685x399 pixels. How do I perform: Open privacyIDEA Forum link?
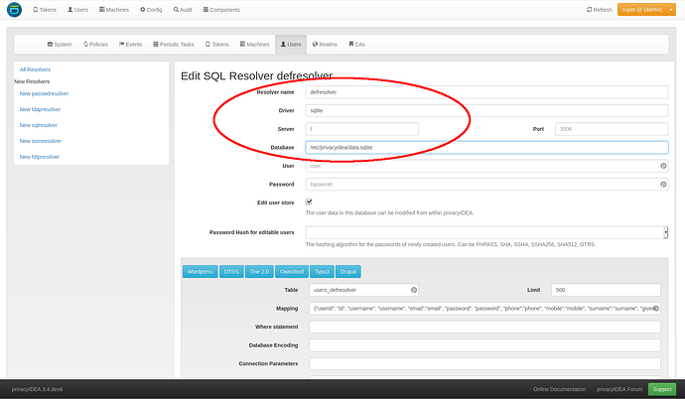coord(619,389)
